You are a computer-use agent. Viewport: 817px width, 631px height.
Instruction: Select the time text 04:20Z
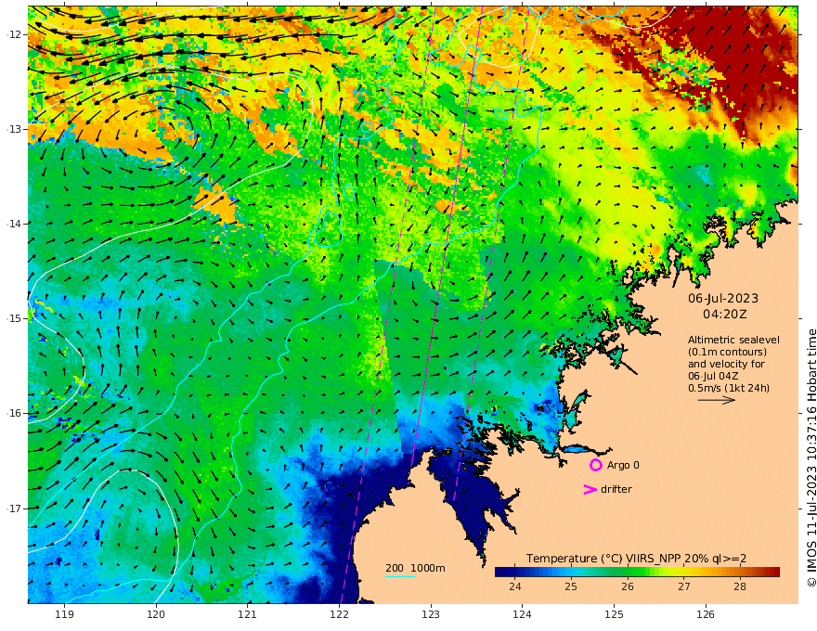725,314
